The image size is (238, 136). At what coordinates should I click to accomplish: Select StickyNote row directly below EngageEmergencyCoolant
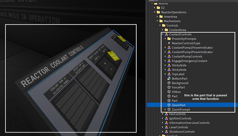(179, 65)
